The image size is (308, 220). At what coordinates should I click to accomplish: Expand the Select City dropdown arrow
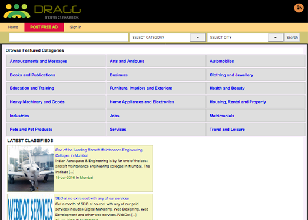pos(276,38)
